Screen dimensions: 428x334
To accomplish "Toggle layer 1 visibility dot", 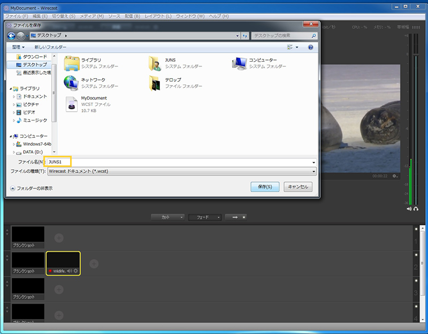I will [416, 229].
